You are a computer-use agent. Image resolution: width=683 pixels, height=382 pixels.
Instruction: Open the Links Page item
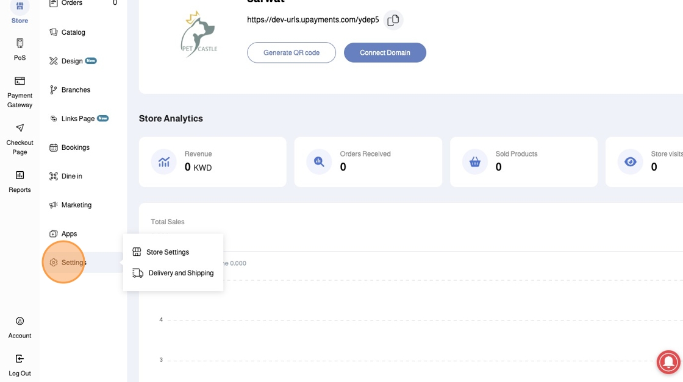79,118
